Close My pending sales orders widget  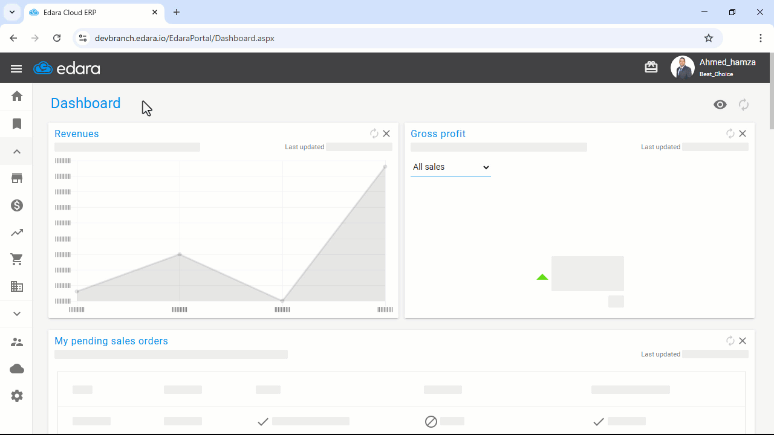[x=743, y=341]
